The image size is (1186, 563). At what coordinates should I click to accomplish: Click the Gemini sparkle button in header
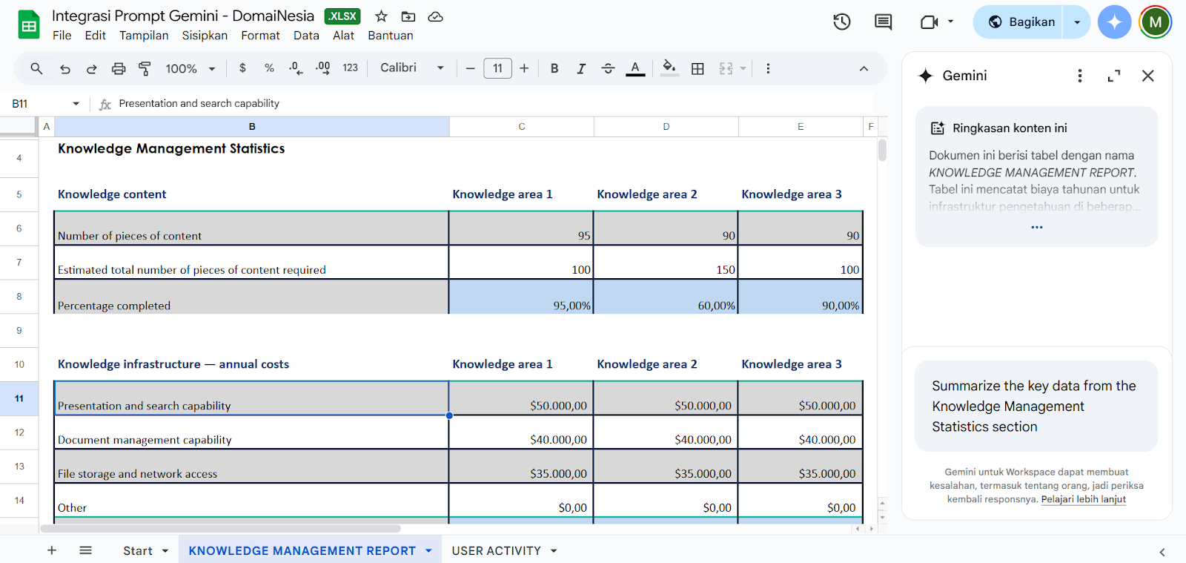tap(1114, 22)
